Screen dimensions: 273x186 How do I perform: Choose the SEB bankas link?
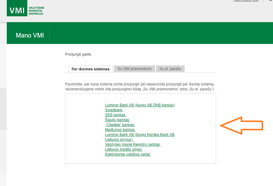pyautogui.click(x=116, y=115)
